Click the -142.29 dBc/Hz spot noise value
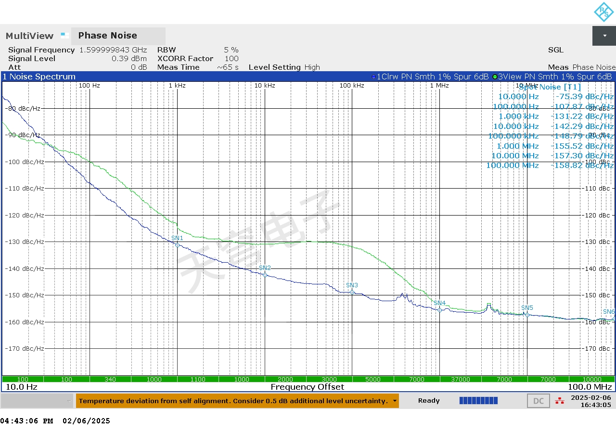 point(582,126)
